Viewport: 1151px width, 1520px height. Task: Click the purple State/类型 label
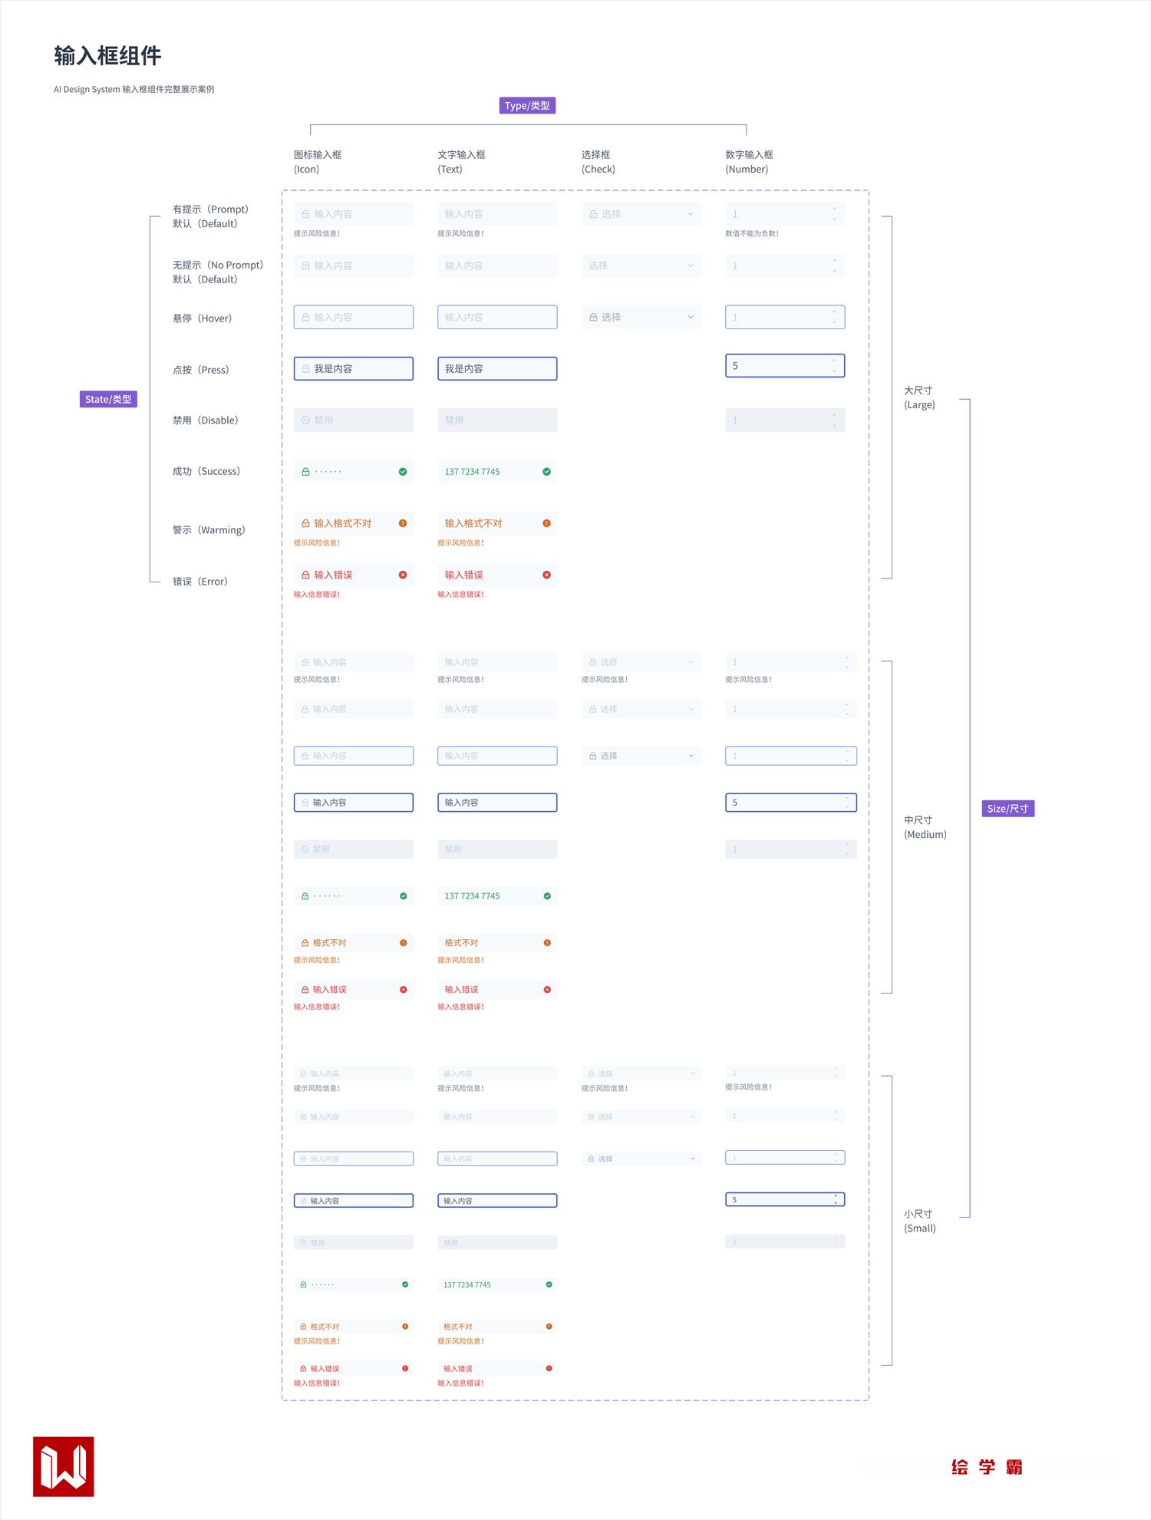pos(108,399)
